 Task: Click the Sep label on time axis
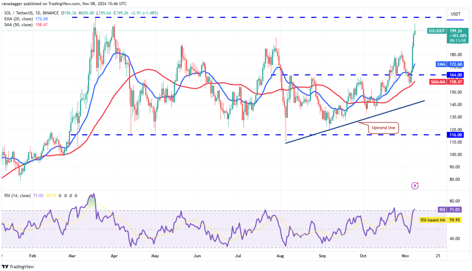322,255
